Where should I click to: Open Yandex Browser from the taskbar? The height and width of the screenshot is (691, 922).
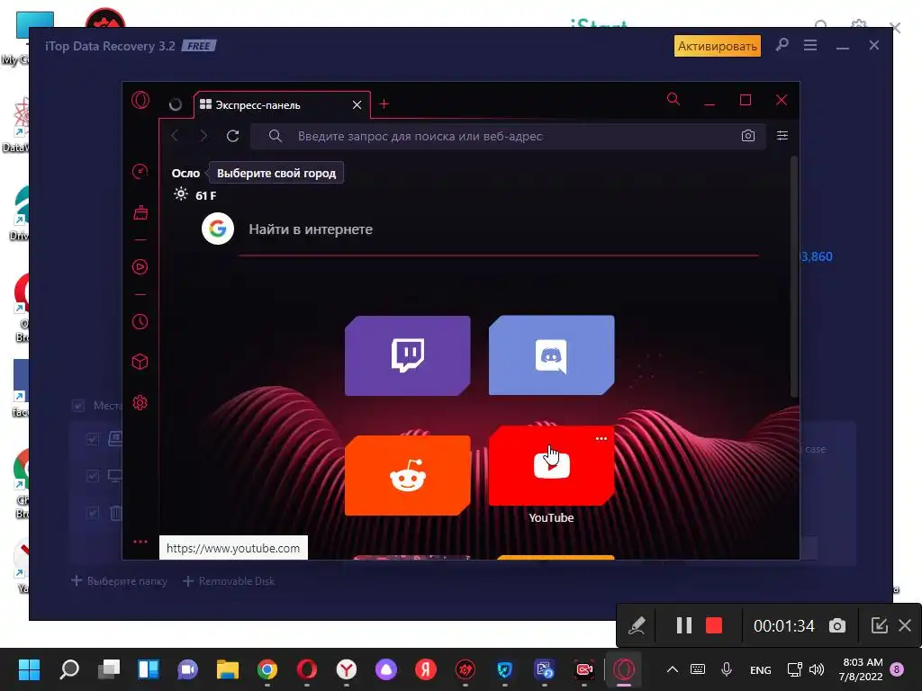point(347,669)
